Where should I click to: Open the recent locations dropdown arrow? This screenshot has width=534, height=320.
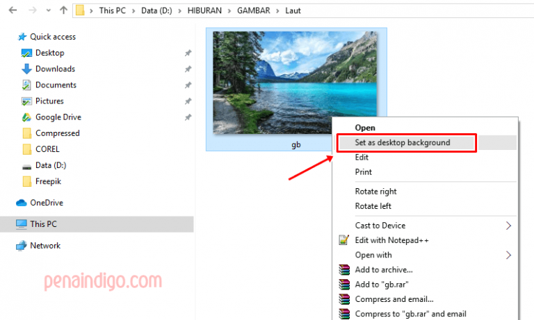point(49,10)
